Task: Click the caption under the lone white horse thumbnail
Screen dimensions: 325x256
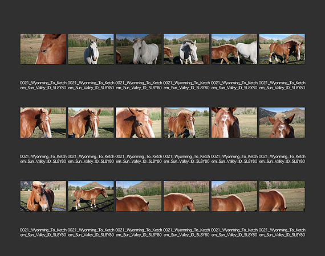Action: coord(91,85)
